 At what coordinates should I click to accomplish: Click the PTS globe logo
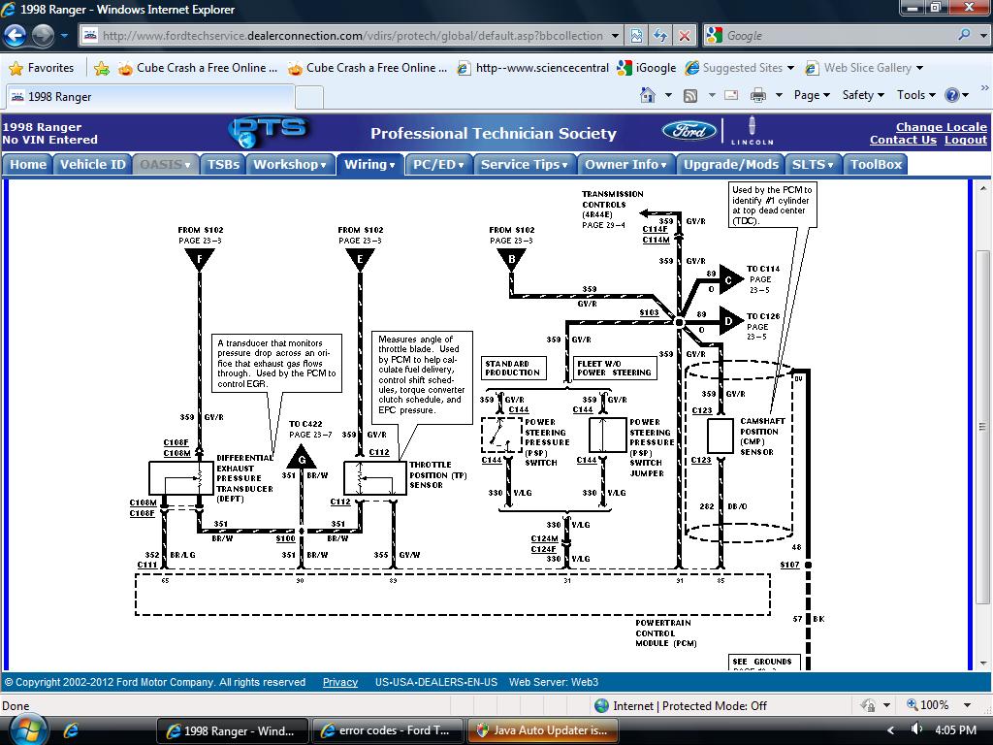point(268,132)
